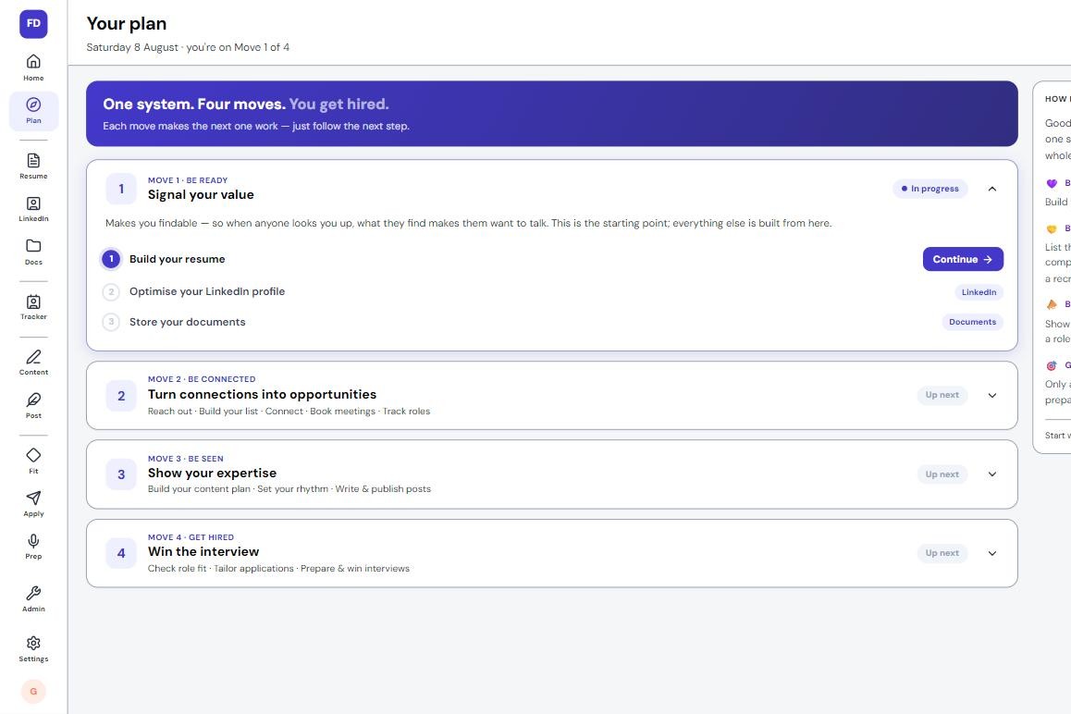Select step 2 circle Optimise LinkedIn profile
The height and width of the screenshot is (714, 1071).
coord(111,291)
